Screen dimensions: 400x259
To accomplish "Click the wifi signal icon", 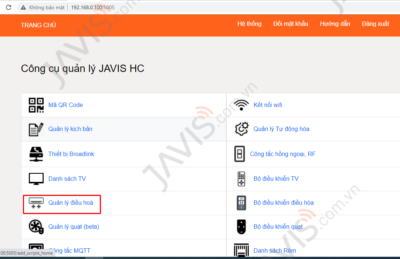I will 241,105.
